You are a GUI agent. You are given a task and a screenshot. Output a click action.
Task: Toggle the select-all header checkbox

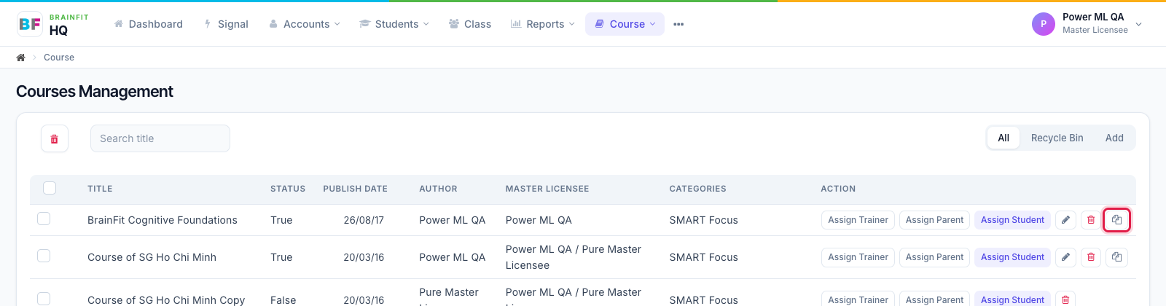[x=50, y=188]
